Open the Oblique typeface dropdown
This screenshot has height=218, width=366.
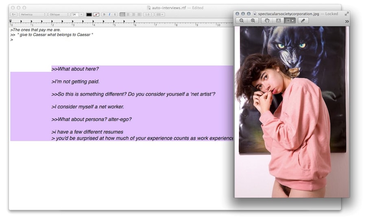point(59,15)
